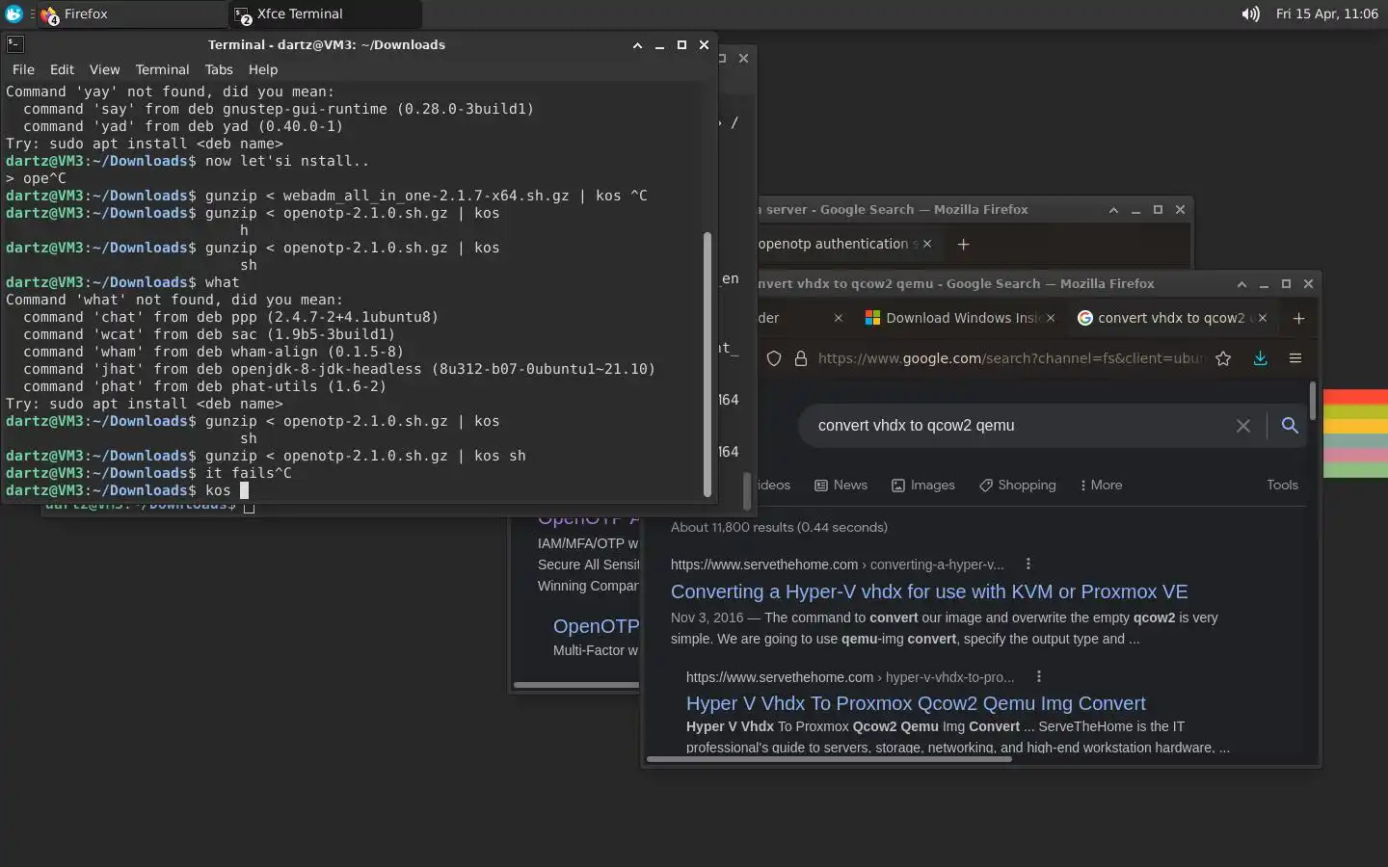Open the Help menu in Terminal
The image size is (1388, 867).
point(262,69)
